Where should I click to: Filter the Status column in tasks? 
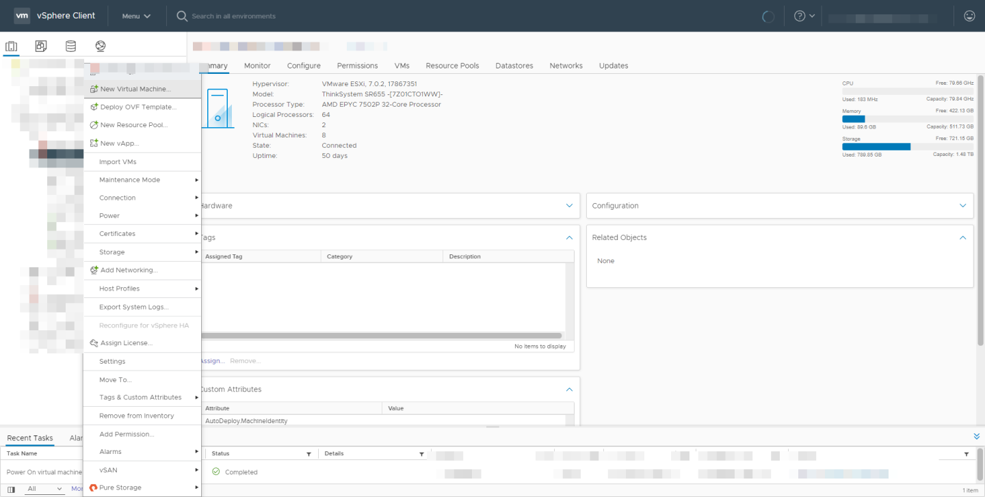[x=308, y=454]
